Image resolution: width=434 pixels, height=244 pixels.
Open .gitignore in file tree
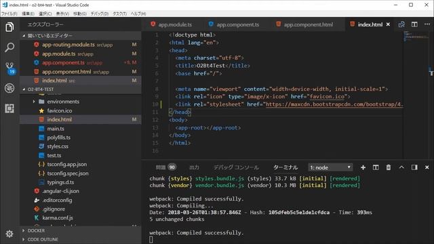point(80,209)
